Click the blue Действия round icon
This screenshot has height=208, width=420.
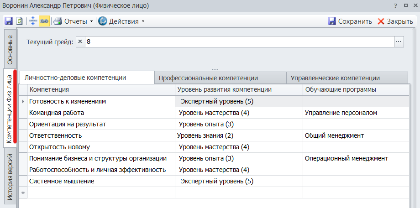[103, 21]
